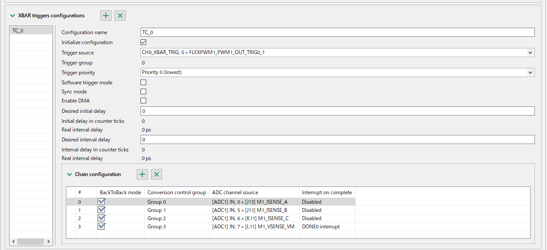The height and width of the screenshot is (250, 547).
Task: Enable Software trigger mode
Action: pyautogui.click(x=143, y=82)
